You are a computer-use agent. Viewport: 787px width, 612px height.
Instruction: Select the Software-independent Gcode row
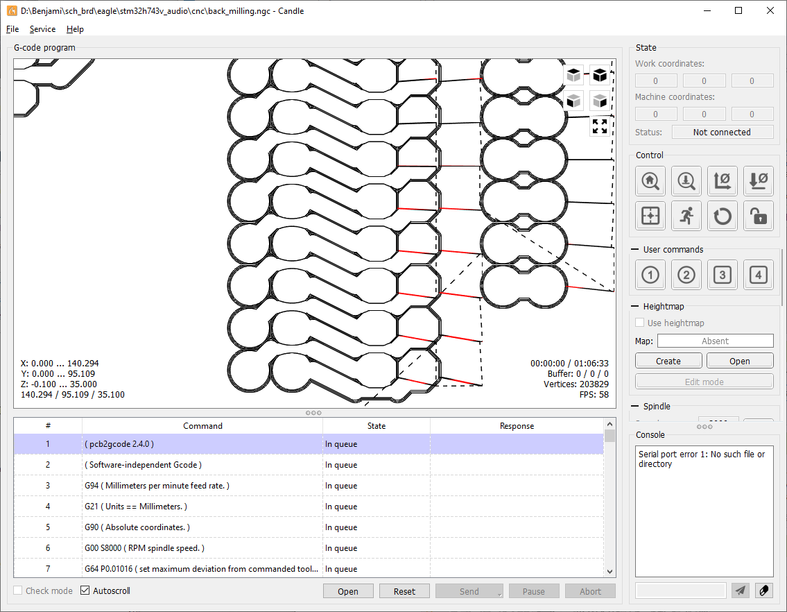pyautogui.click(x=308, y=465)
